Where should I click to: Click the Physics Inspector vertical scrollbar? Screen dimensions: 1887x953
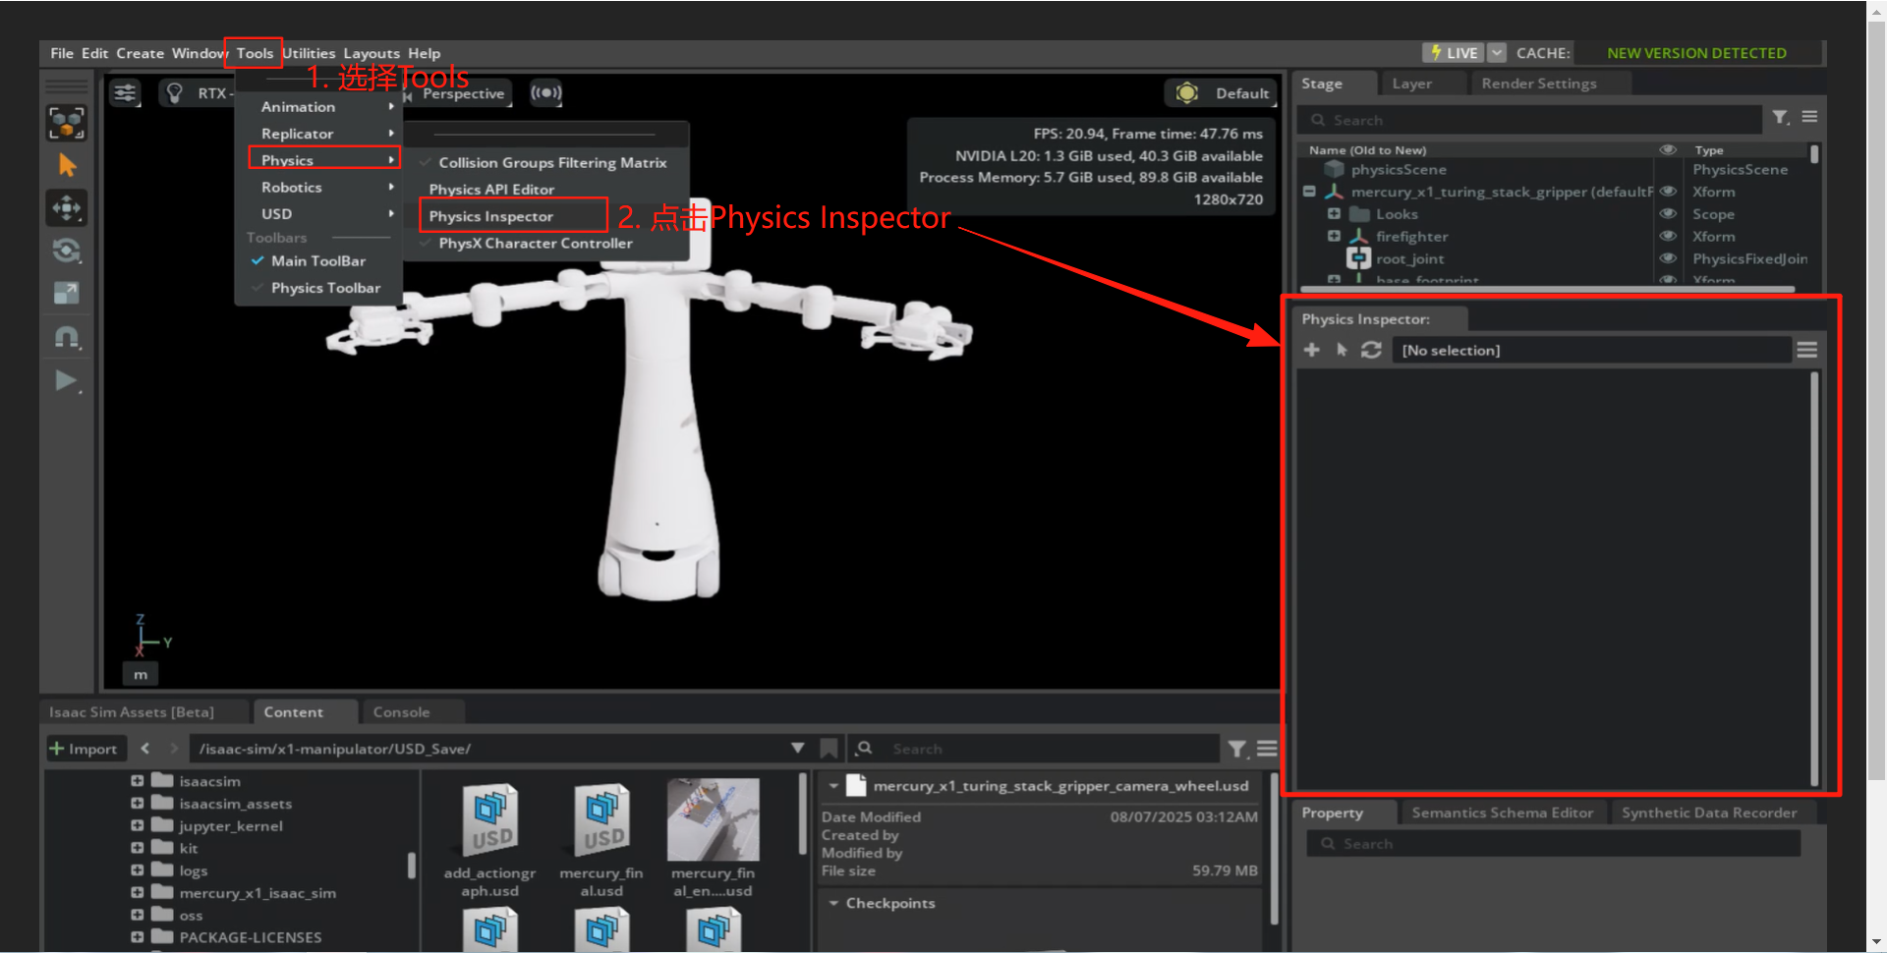tap(1814, 578)
